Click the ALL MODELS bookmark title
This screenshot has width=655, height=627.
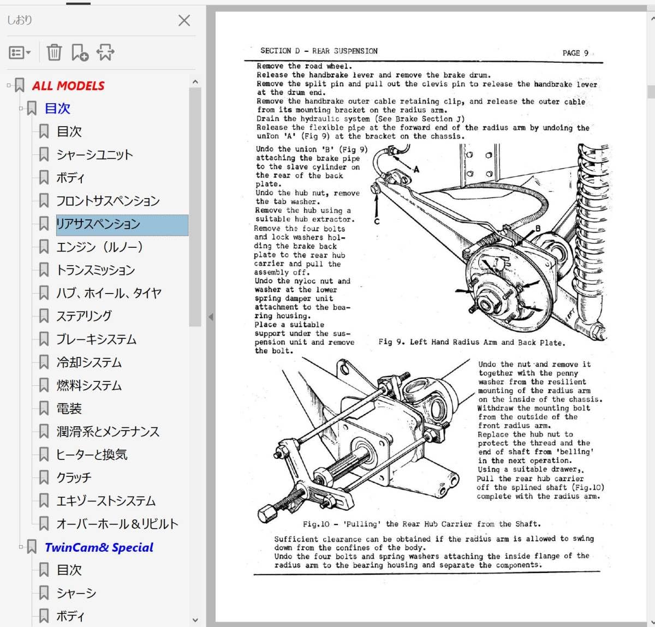click(68, 86)
